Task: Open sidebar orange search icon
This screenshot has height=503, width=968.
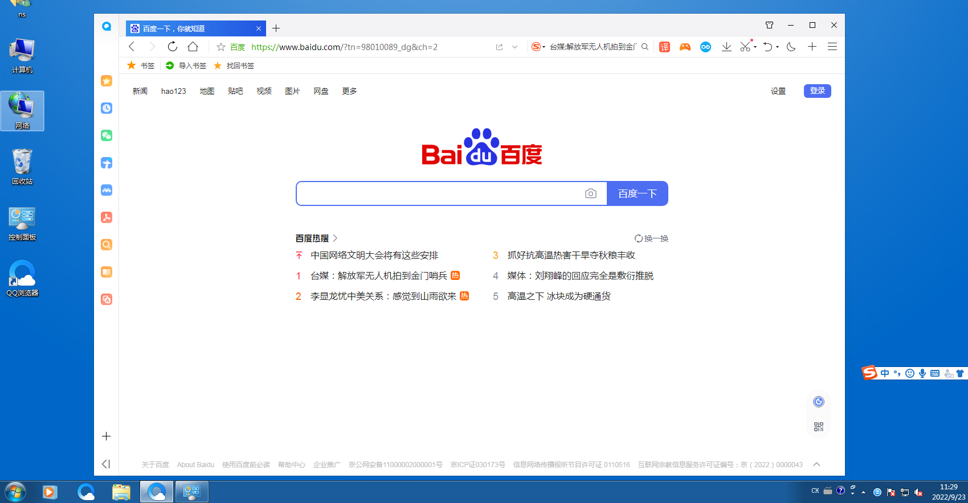Action: (x=107, y=245)
